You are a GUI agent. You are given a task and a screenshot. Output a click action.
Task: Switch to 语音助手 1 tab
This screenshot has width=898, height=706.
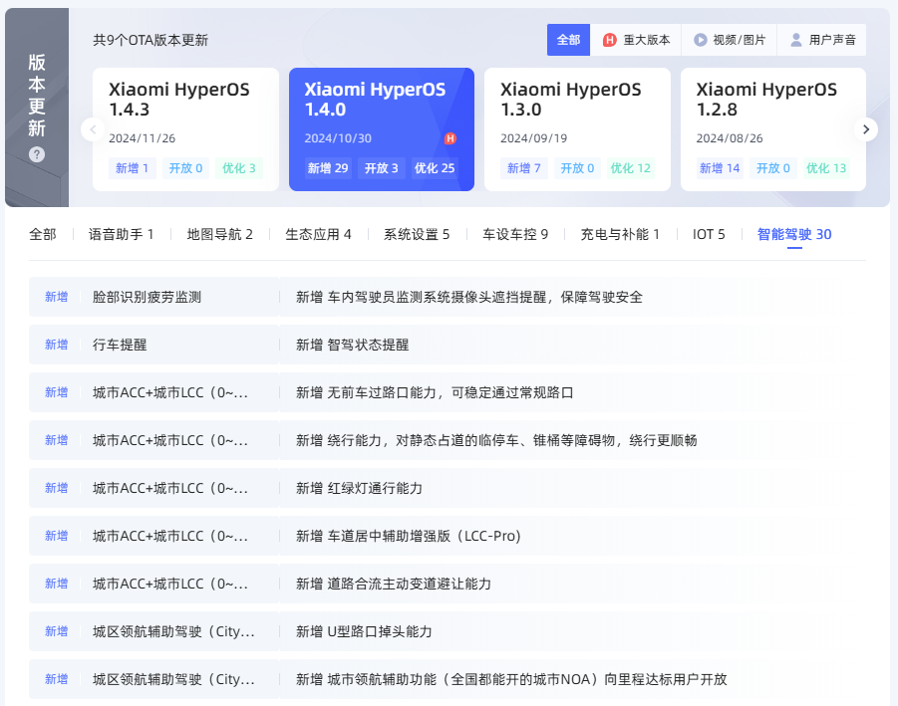pos(121,235)
